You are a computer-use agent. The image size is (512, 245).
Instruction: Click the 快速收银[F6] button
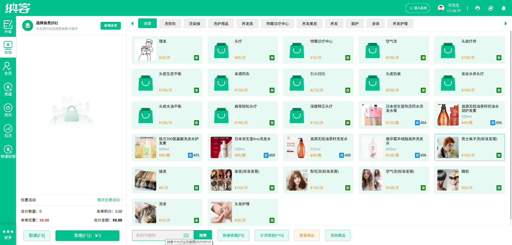pos(233,235)
